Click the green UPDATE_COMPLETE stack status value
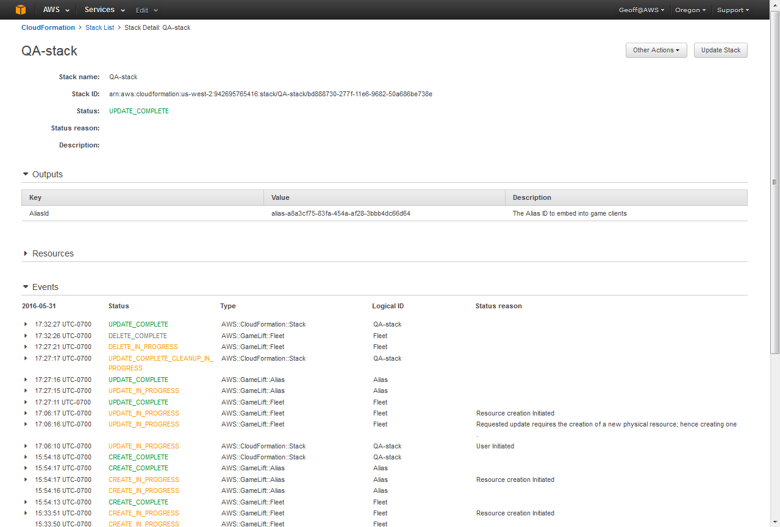The height and width of the screenshot is (527, 780). pyautogui.click(x=139, y=111)
